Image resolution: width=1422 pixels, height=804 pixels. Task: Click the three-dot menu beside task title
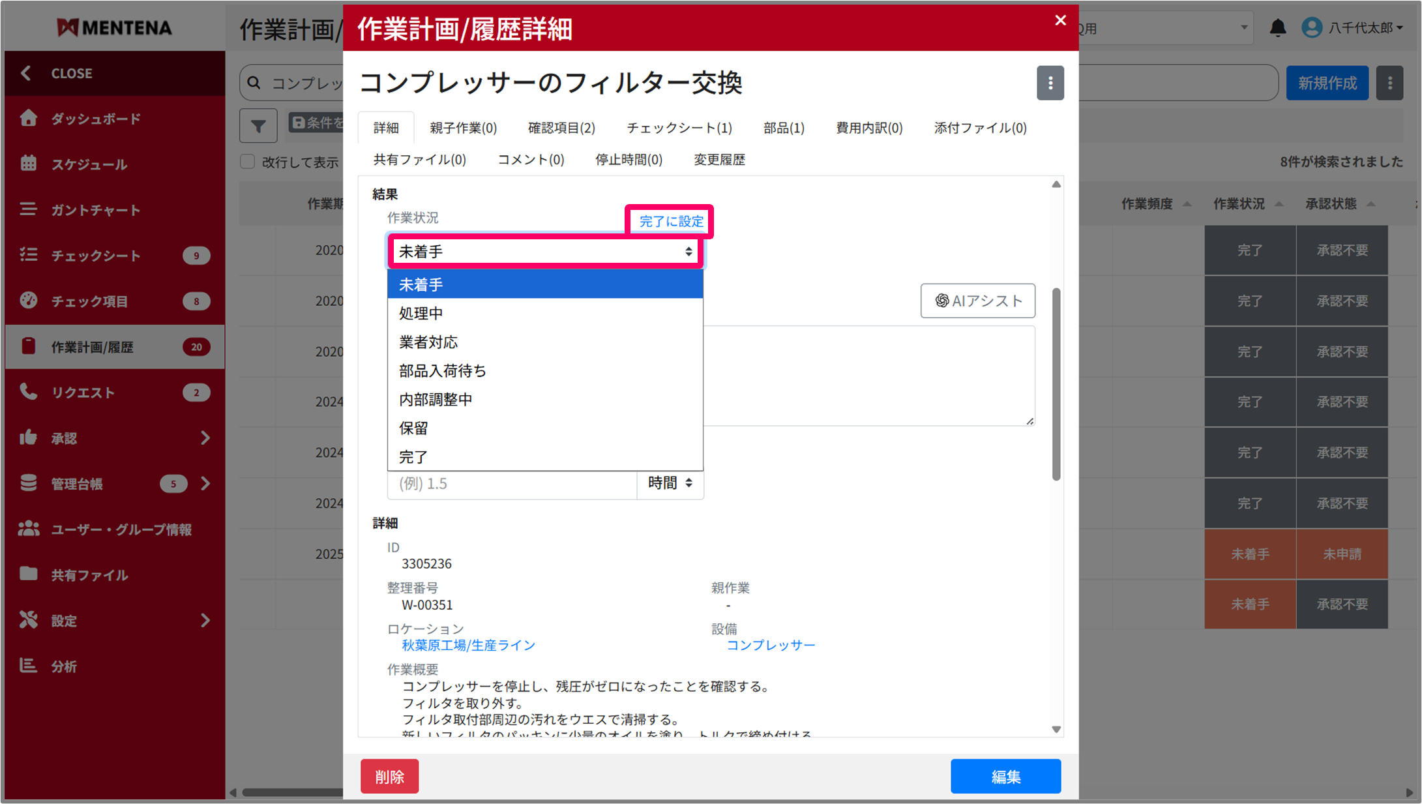[x=1050, y=83]
